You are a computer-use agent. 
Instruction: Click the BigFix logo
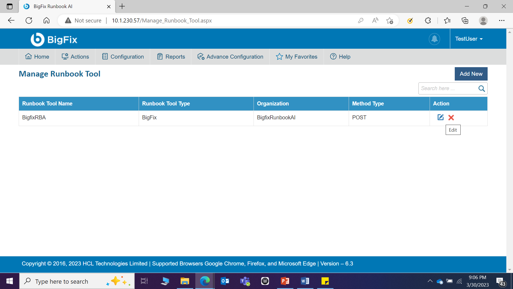(x=54, y=40)
